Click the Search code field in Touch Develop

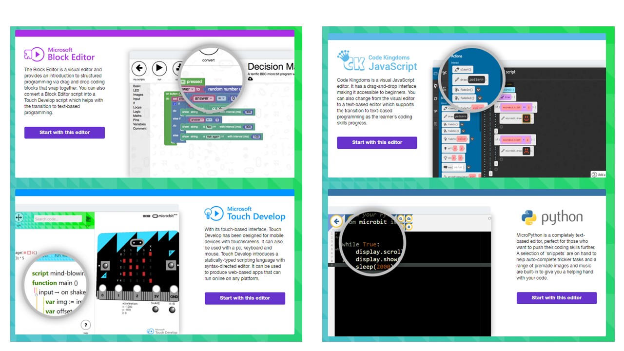tap(58, 219)
